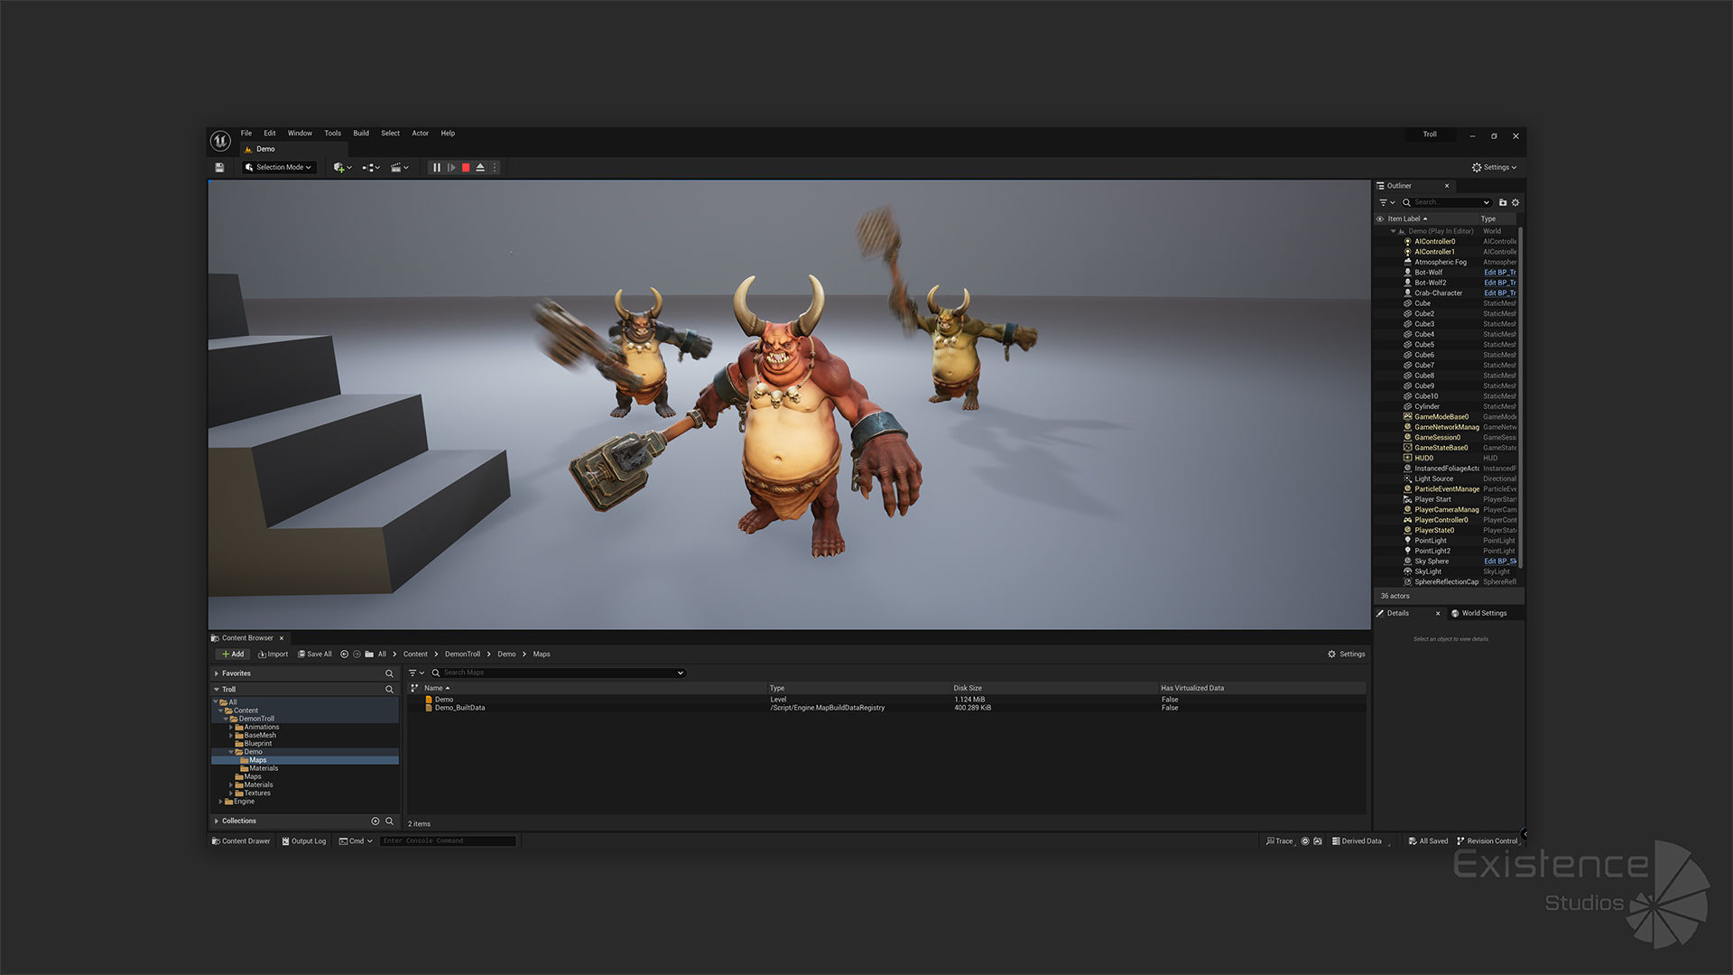The height and width of the screenshot is (975, 1733).
Task: Click search icon in Favorites header
Action: tap(389, 674)
